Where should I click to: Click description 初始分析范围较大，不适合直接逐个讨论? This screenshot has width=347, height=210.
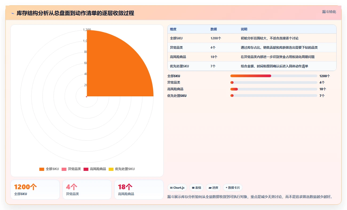click(x=270, y=38)
